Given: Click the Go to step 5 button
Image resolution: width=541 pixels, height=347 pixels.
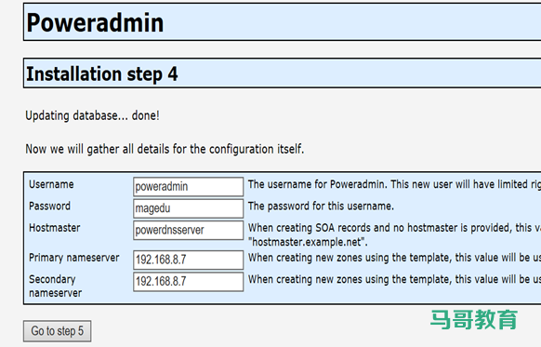Looking at the screenshot, I should click(58, 331).
